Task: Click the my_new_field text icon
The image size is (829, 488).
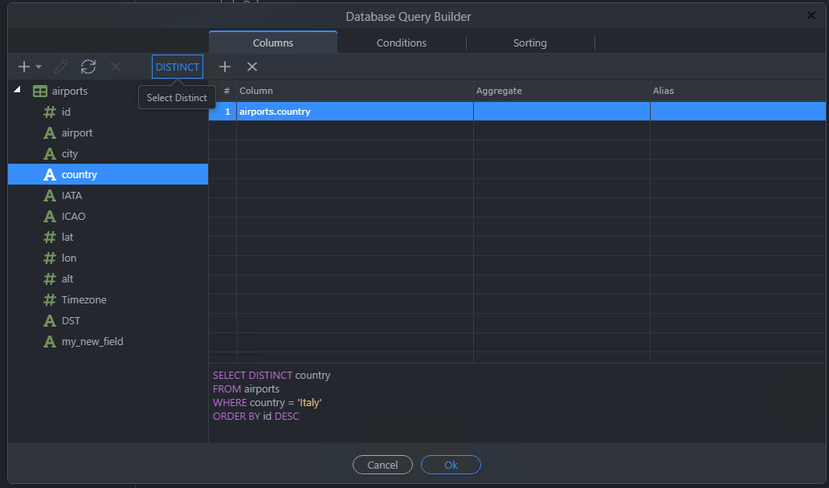Action: tap(50, 341)
